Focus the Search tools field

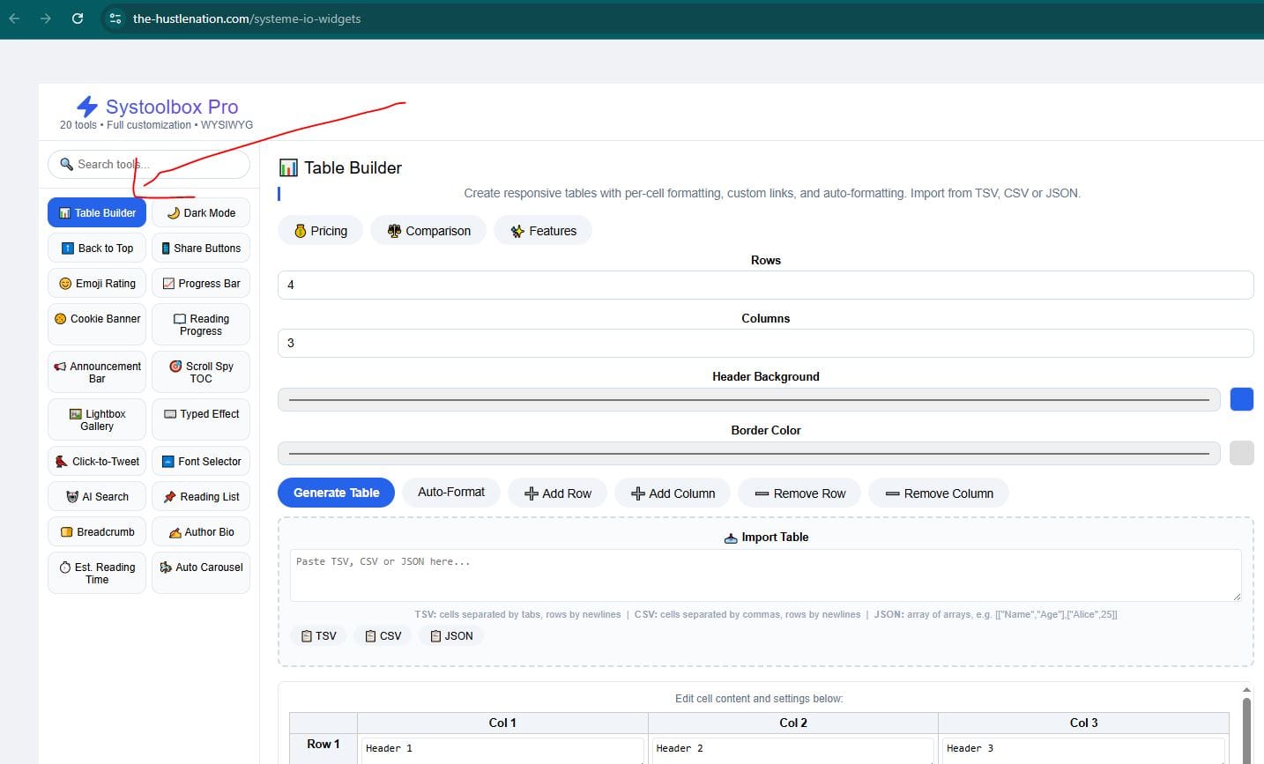click(149, 164)
